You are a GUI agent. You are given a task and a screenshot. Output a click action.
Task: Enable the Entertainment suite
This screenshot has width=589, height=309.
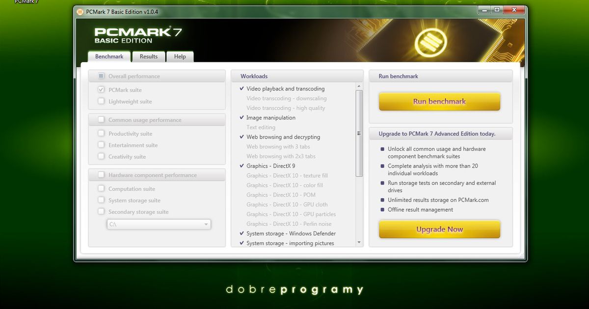coord(101,145)
